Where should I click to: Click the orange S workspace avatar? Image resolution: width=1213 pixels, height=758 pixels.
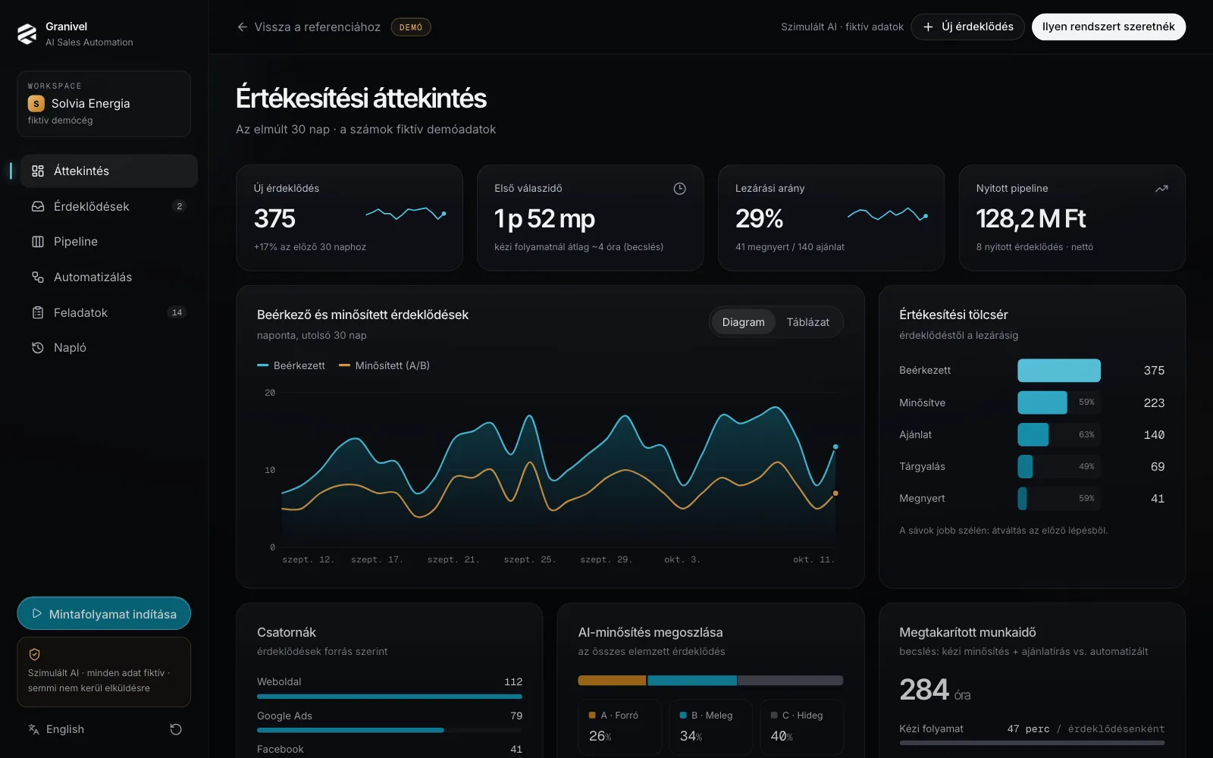[x=36, y=104]
